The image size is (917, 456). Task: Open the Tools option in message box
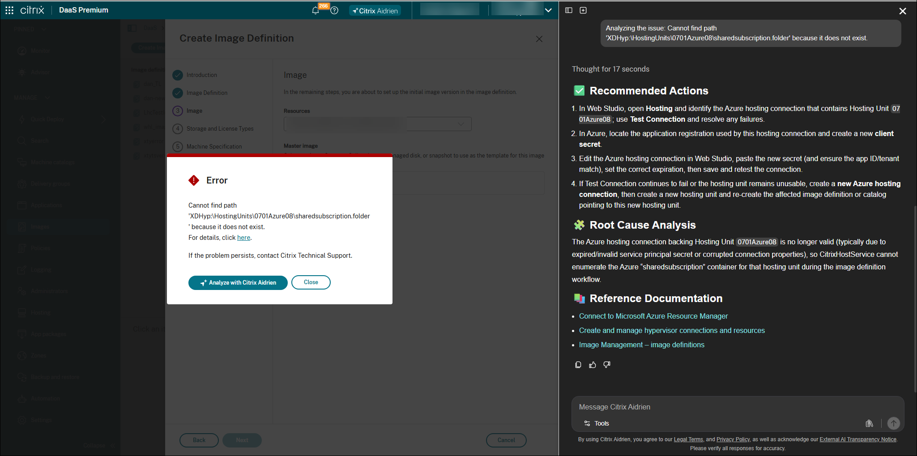point(597,423)
